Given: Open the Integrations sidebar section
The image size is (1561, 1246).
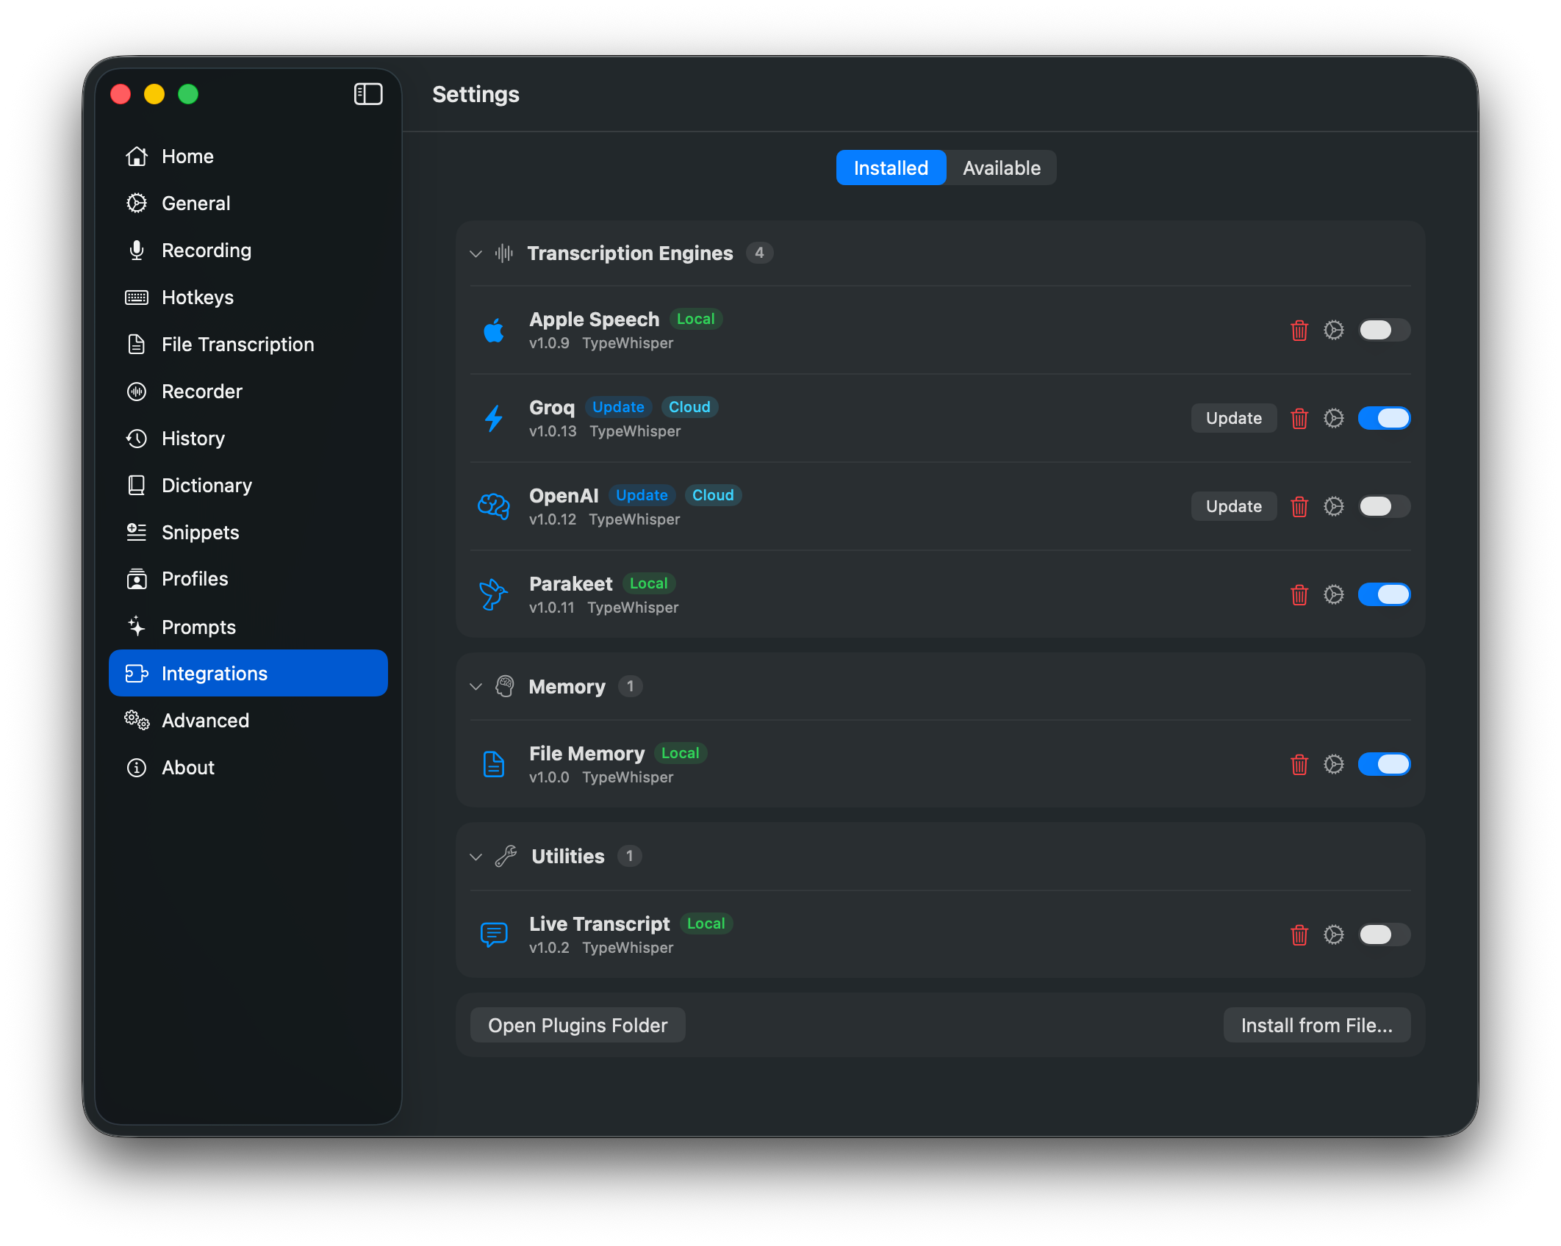Looking at the screenshot, I should (x=214, y=673).
